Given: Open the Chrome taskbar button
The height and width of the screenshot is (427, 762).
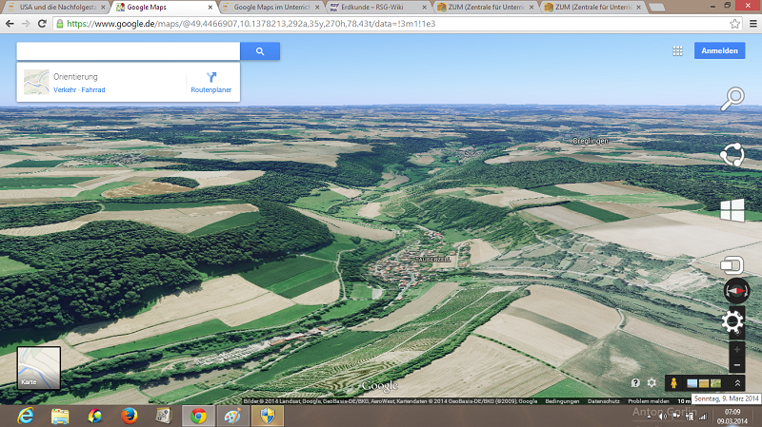Looking at the screenshot, I should [x=198, y=416].
